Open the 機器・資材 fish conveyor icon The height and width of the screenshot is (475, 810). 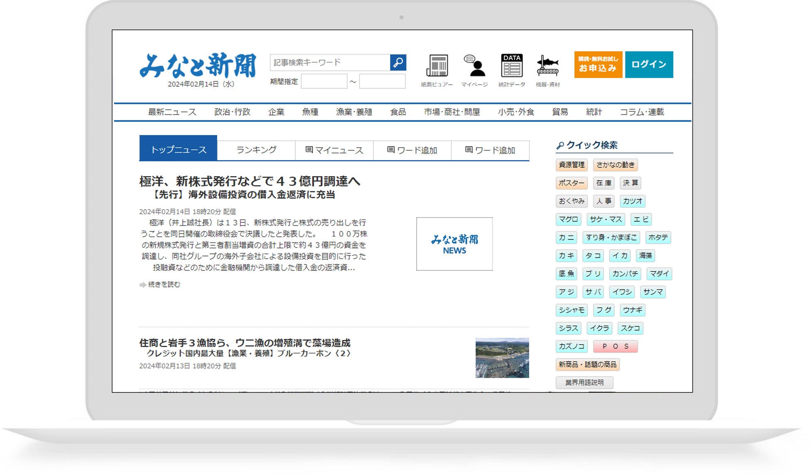pyautogui.click(x=547, y=66)
